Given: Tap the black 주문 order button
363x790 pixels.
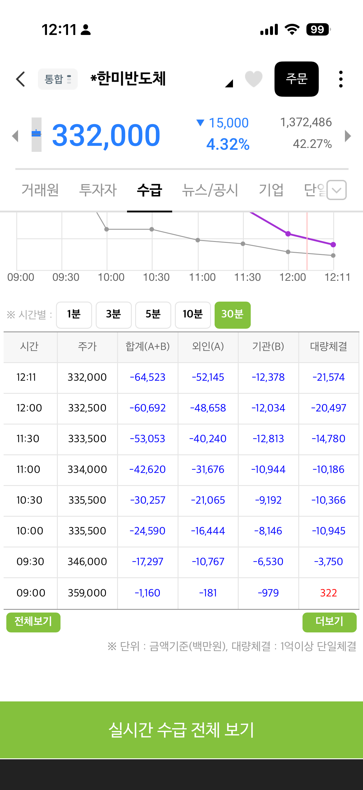Looking at the screenshot, I should pos(296,79).
